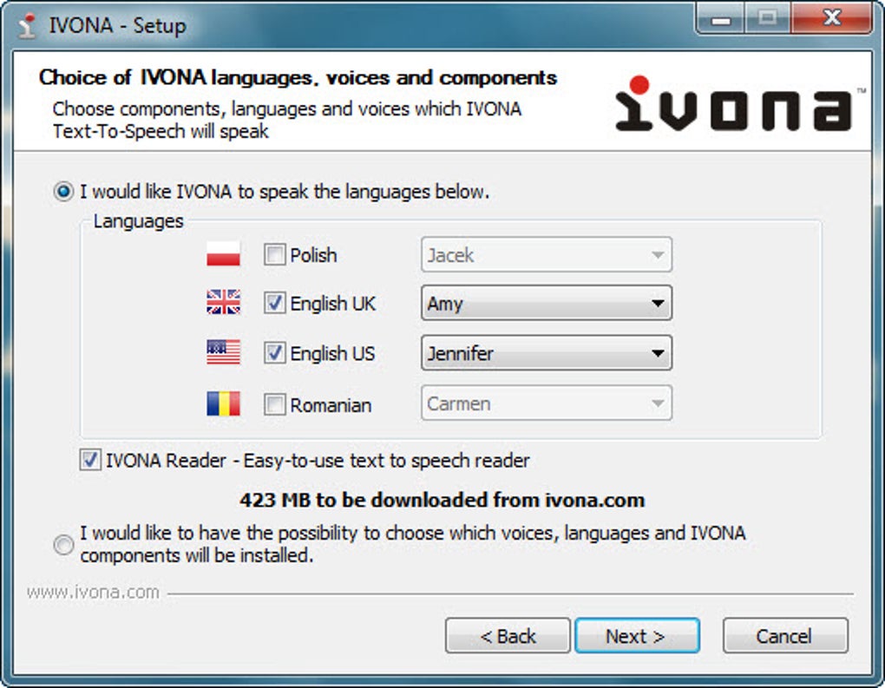Image resolution: width=885 pixels, height=688 pixels.
Task: Click the 'Romanian' language label
Action: (x=331, y=405)
